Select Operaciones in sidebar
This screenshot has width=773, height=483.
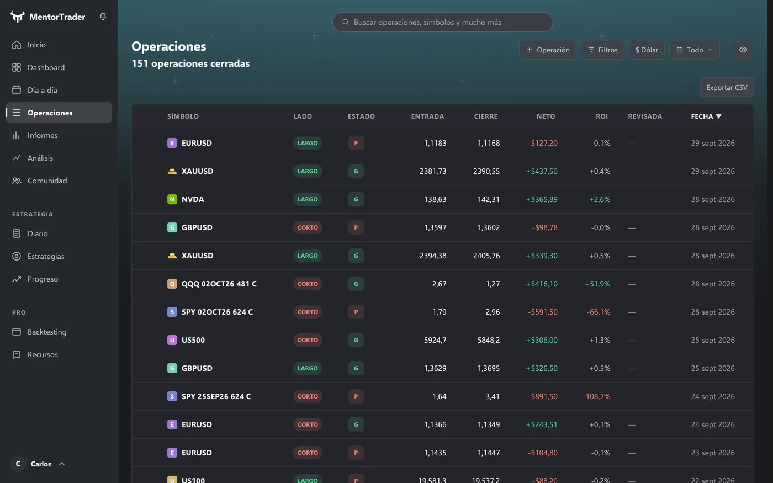point(59,113)
